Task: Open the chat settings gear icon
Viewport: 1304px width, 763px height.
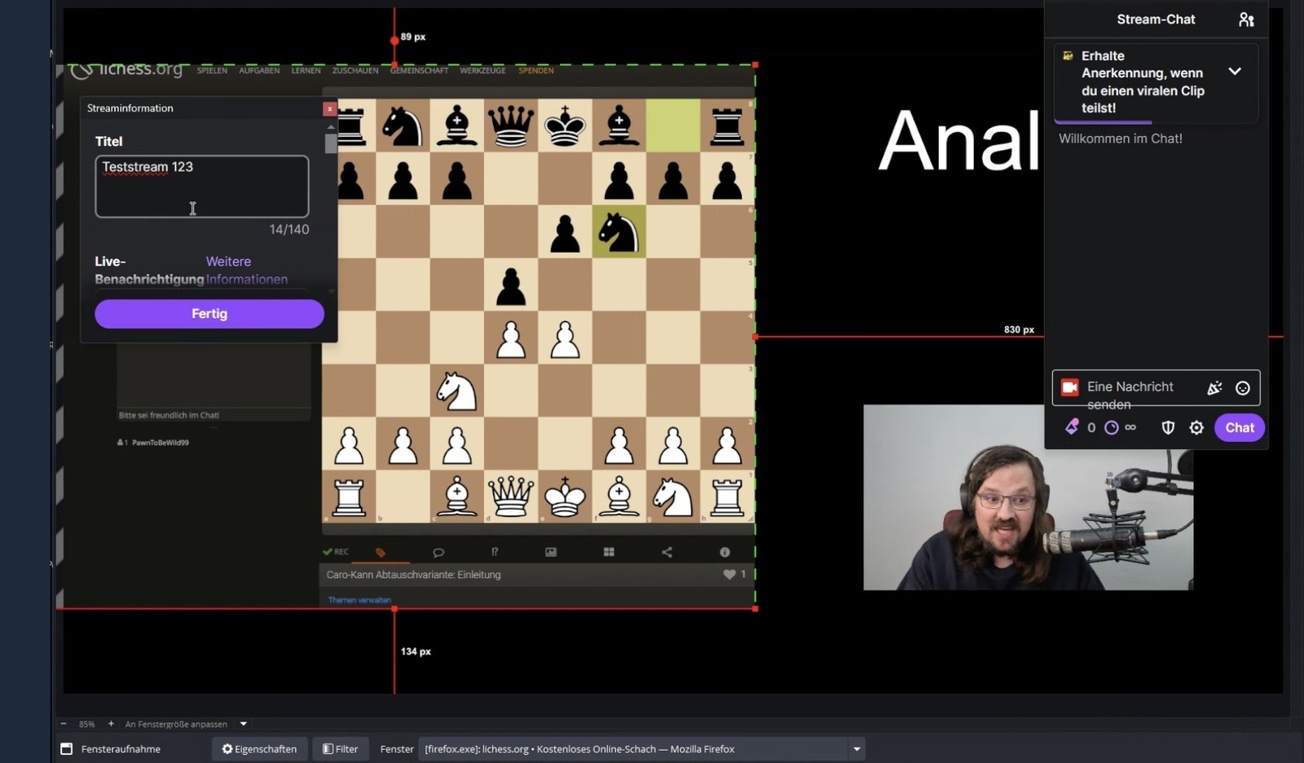Action: click(1196, 428)
